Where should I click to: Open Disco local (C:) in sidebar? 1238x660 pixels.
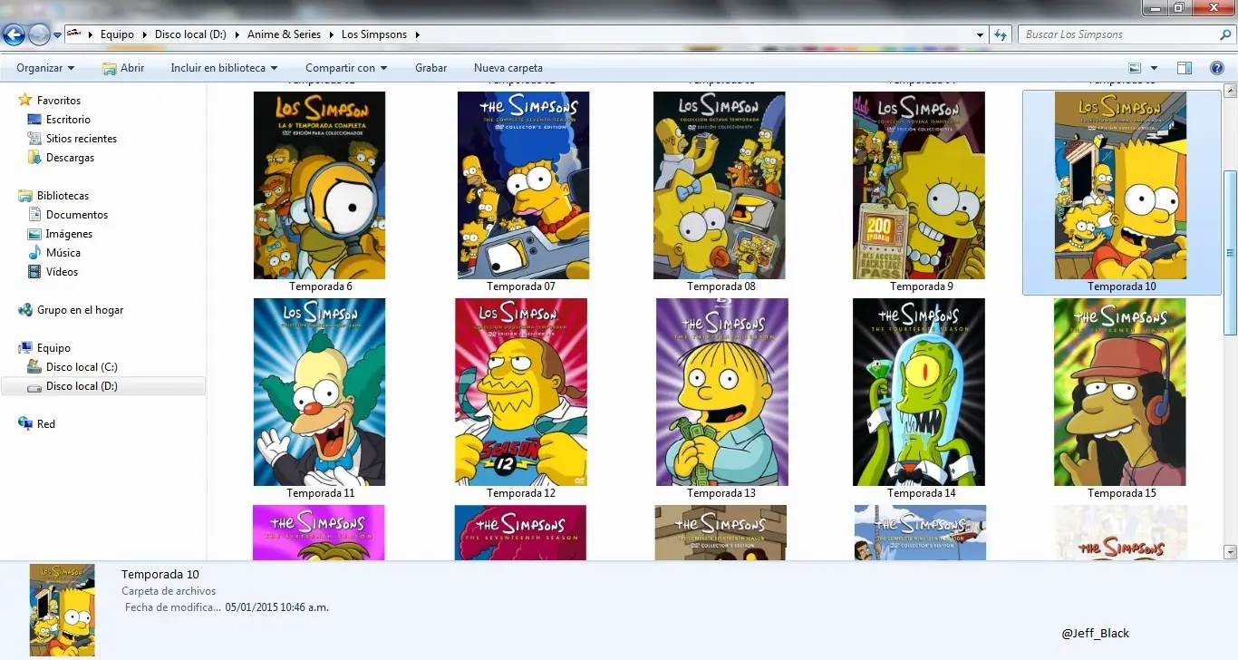pos(82,367)
